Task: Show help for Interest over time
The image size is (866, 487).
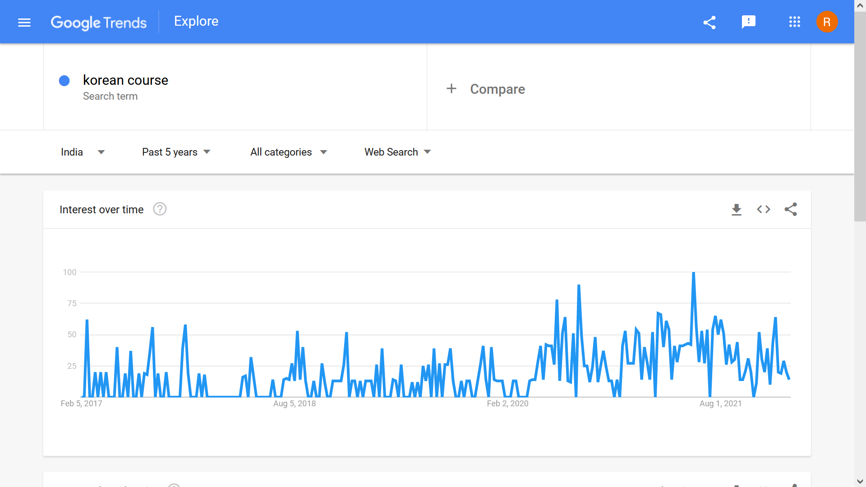Action: pos(160,209)
